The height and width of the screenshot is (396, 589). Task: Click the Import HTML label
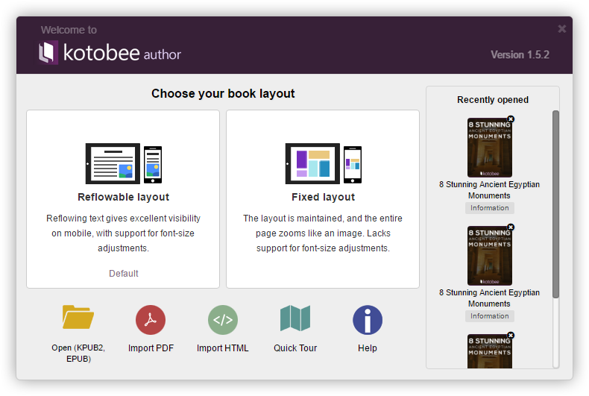pyautogui.click(x=223, y=348)
